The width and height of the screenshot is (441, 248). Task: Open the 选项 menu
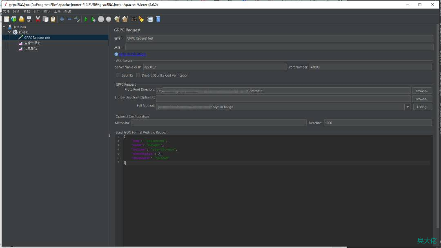[47, 11]
